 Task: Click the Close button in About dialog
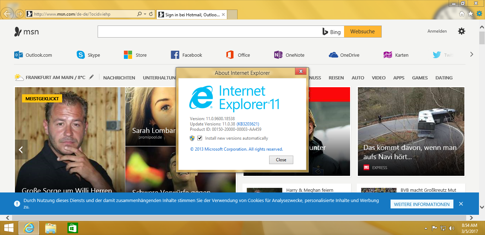point(281,160)
